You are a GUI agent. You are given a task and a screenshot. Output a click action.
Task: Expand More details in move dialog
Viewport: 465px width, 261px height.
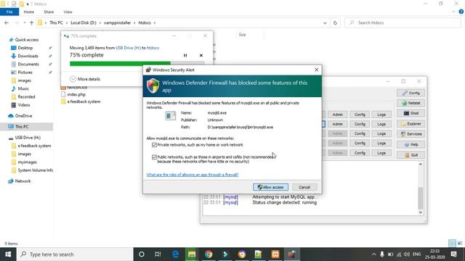click(x=86, y=79)
